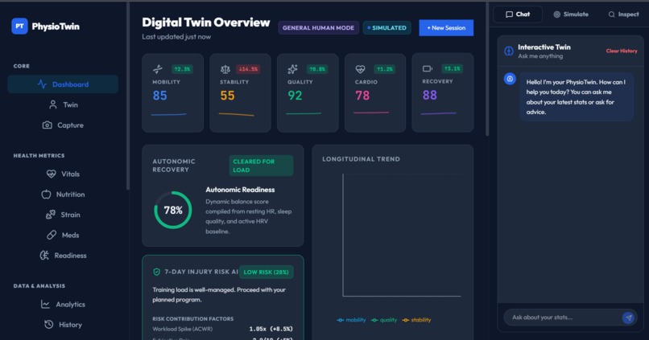
Task: Click the Workload Spike (ACWR) row
Action: pos(223,329)
